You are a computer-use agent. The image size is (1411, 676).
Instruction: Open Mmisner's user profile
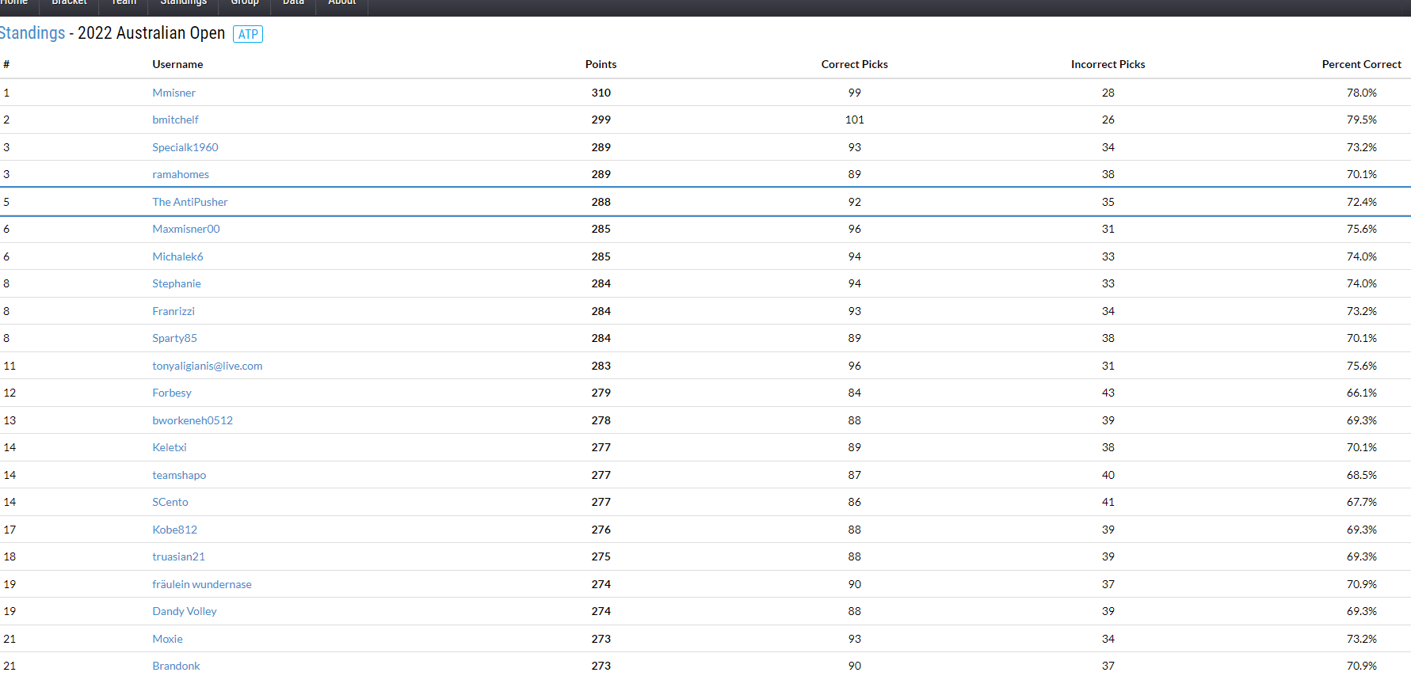(174, 93)
